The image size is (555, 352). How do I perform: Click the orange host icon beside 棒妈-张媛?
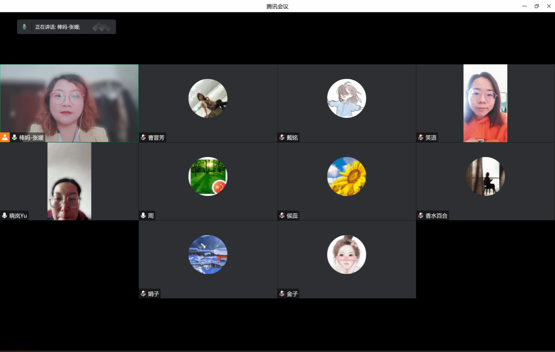click(5, 138)
